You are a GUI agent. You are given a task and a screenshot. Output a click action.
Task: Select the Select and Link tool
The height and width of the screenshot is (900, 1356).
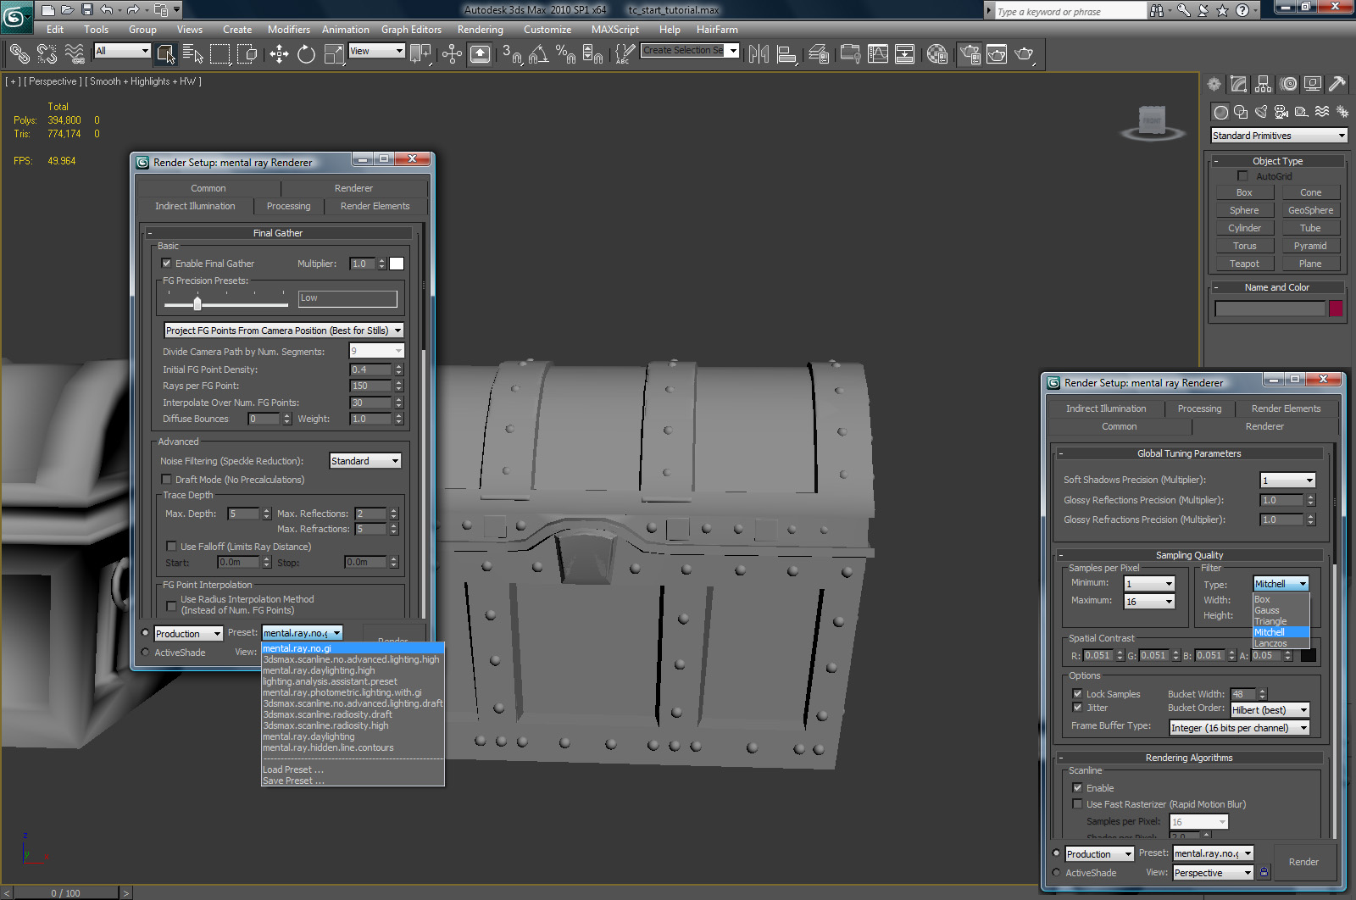point(19,54)
